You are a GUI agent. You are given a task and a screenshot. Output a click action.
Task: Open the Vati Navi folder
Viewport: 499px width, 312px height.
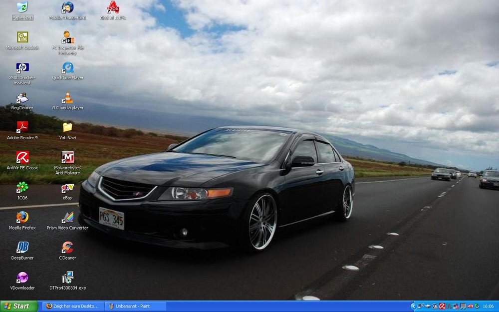67,127
